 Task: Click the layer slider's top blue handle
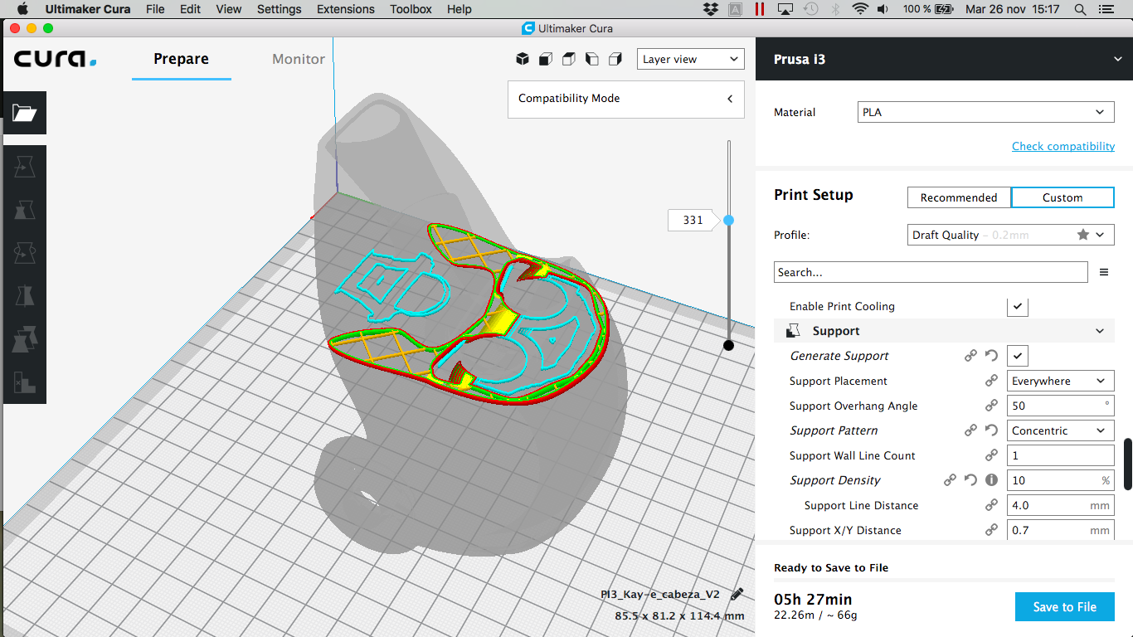(728, 220)
